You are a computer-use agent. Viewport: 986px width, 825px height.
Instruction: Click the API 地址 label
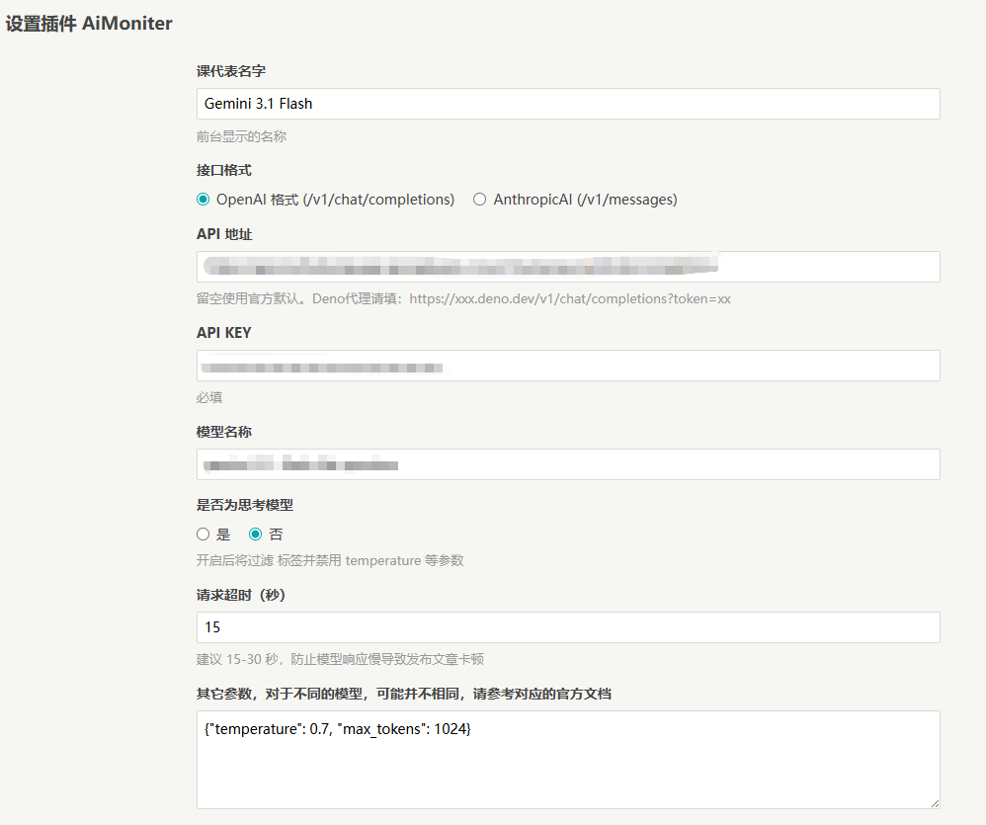[x=224, y=234]
